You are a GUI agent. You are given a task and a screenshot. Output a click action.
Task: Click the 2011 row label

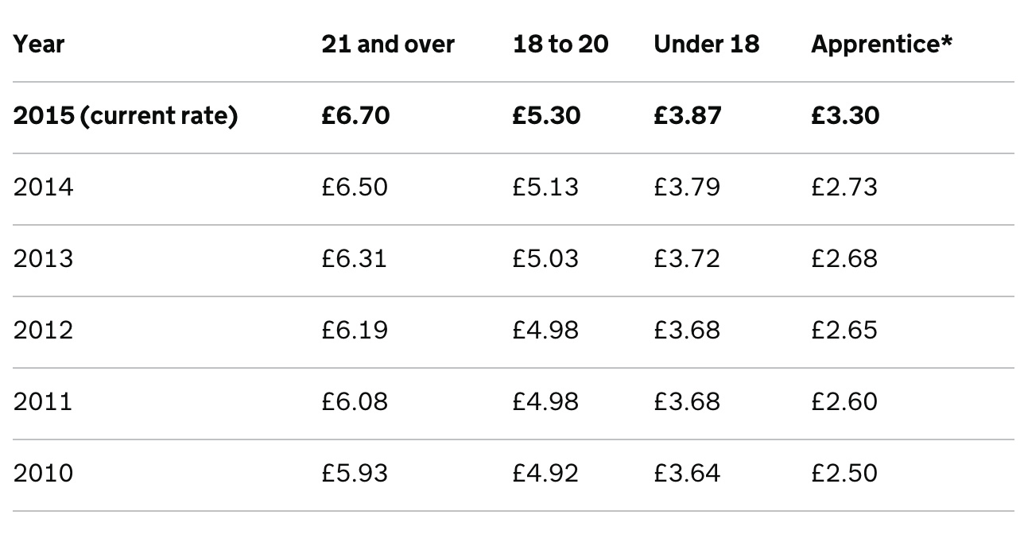42,402
